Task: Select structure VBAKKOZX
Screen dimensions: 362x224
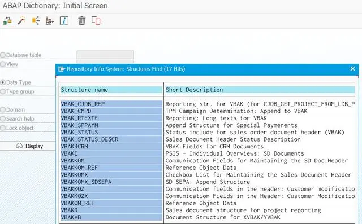Action: click(x=111, y=196)
